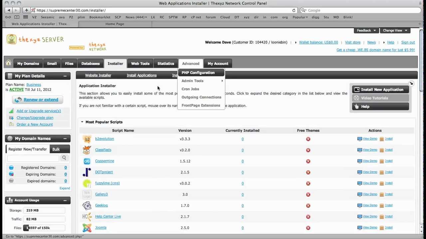Viewport: 426px width, 239px height.
Task: Open the Popular bookmarks dropdown
Action: pyautogui.click(x=300, y=17)
